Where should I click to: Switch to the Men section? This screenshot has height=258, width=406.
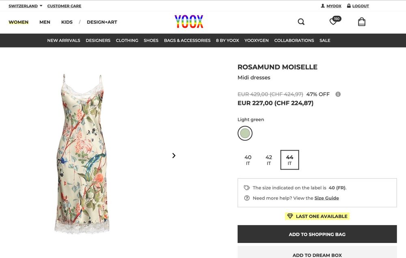(45, 22)
